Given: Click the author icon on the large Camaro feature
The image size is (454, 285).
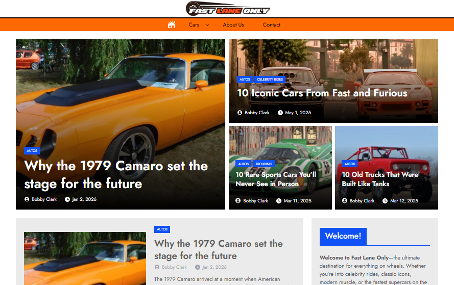Looking at the screenshot, I should tap(27, 199).
